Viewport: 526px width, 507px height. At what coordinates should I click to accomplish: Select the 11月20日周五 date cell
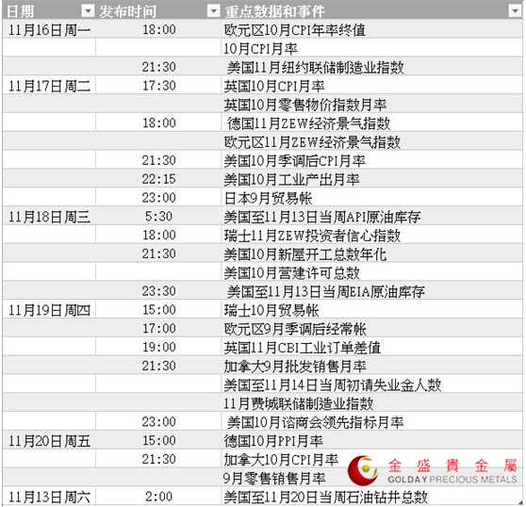click(49, 441)
